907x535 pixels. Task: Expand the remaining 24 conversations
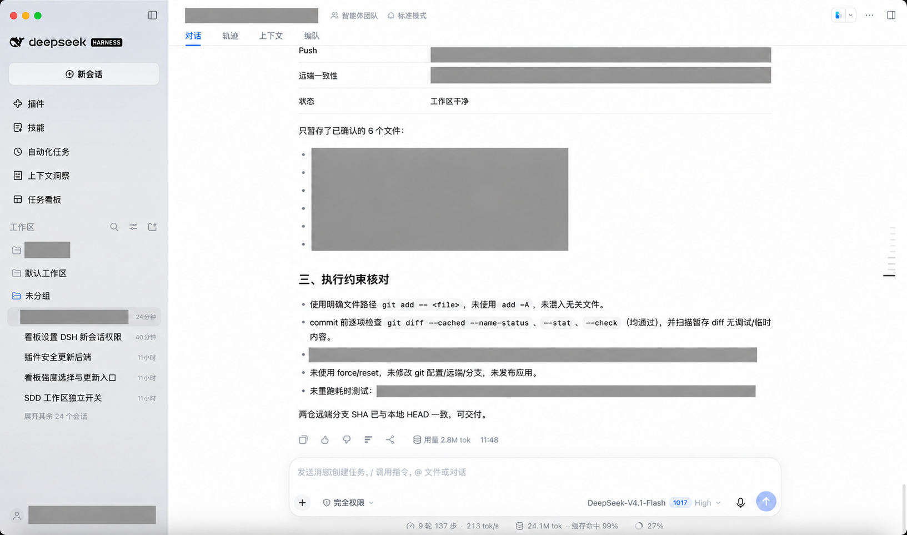pos(56,416)
